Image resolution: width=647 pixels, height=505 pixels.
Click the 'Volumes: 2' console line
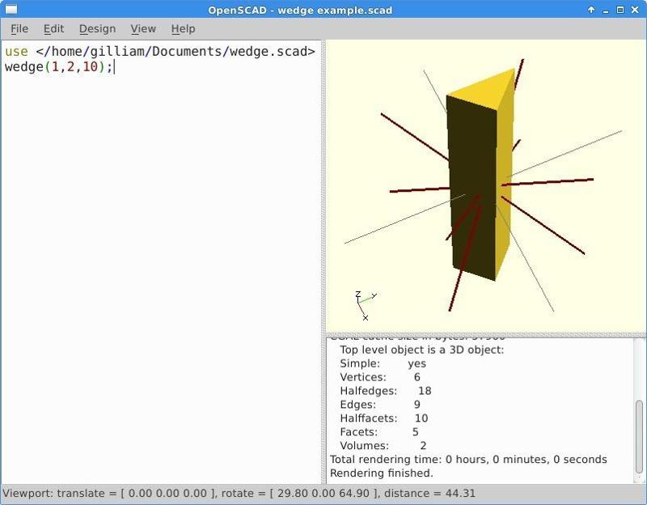pyautogui.click(x=383, y=445)
